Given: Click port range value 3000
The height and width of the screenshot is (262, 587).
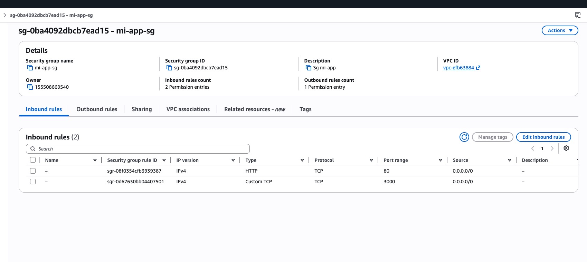Looking at the screenshot, I should (x=389, y=182).
